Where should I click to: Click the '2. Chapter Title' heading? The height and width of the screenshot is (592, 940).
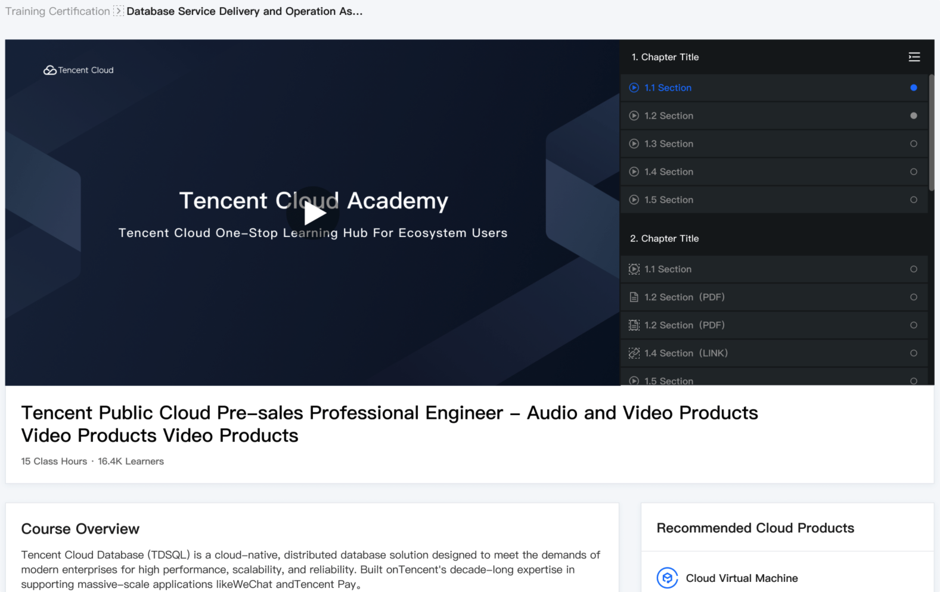pyautogui.click(x=665, y=239)
